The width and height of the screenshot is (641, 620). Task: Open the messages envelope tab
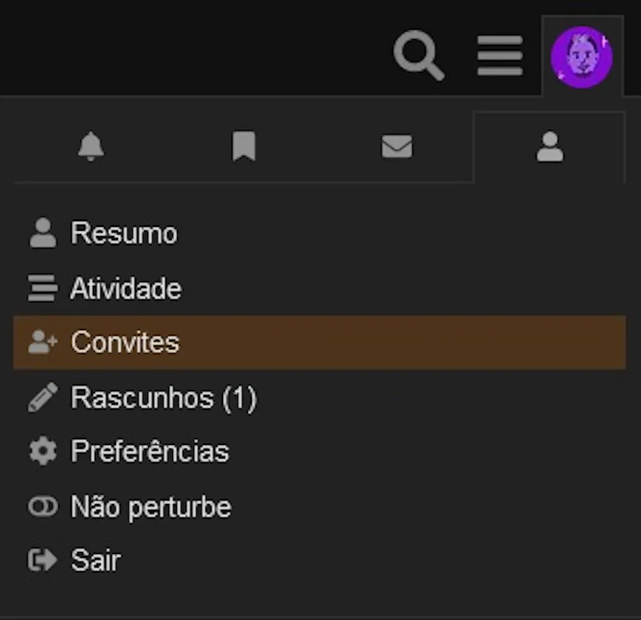click(397, 147)
